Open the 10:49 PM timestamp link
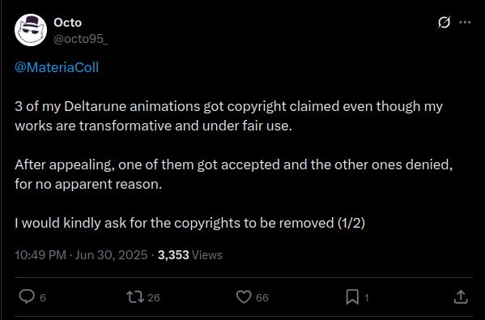Screen dimensions: 485x320 point(40,255)
